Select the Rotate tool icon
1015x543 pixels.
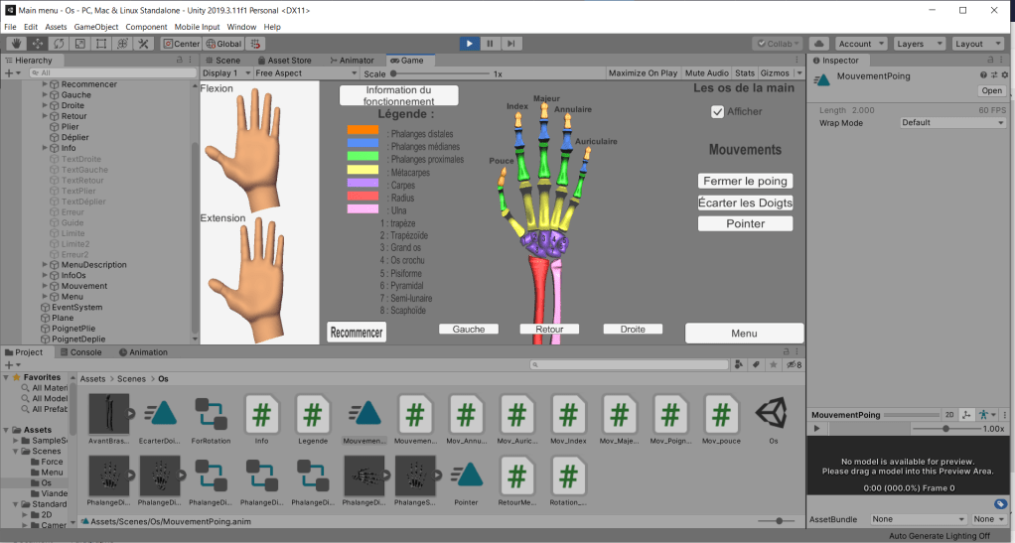click(x=59, y=44)
